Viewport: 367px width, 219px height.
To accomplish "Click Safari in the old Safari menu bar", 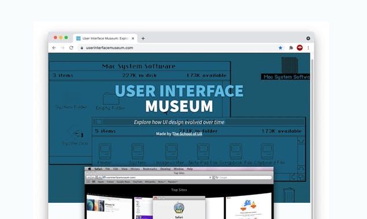I will point(98,169).
